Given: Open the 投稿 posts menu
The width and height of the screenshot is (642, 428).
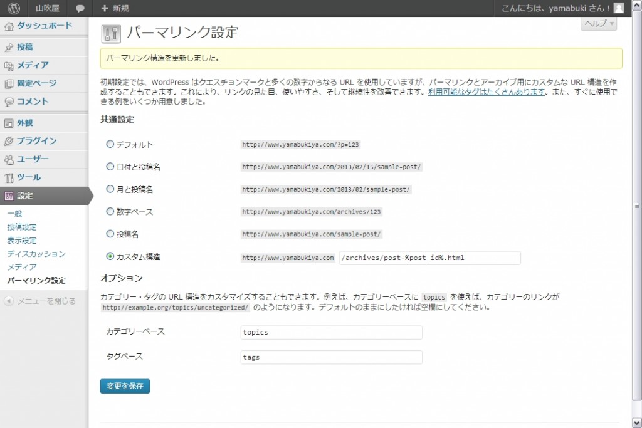Looking at the screenshot, I should pos(25,47).
